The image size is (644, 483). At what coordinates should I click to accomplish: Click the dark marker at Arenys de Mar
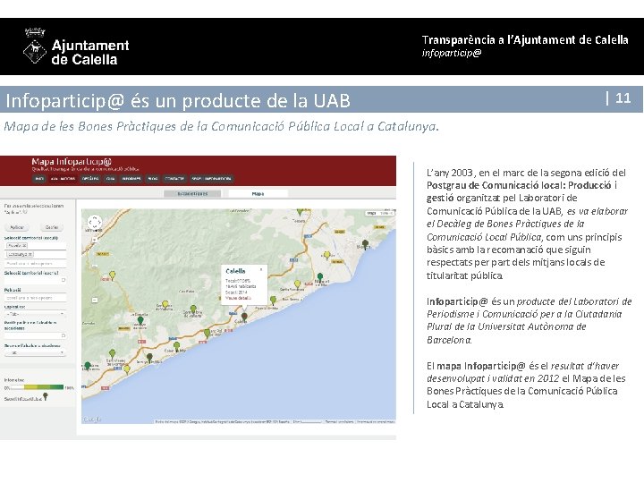tap(149, 357)
